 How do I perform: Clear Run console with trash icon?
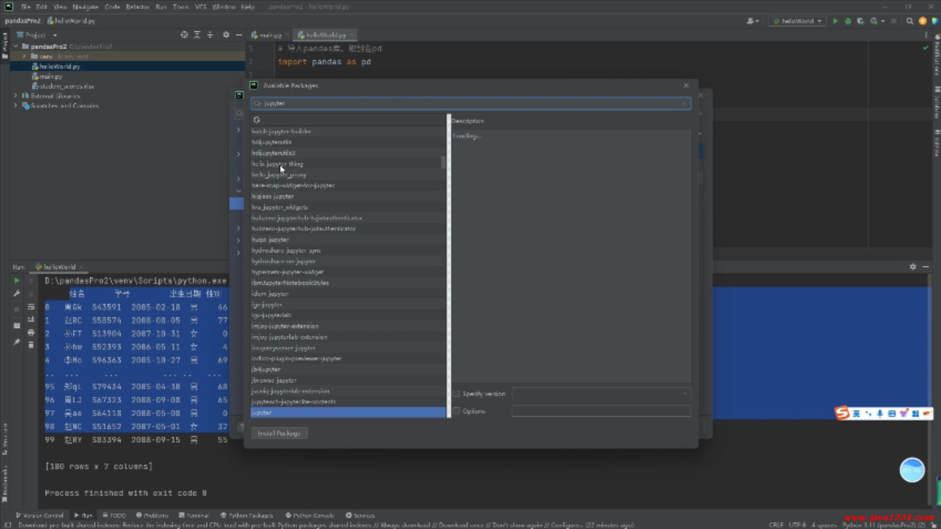click(x=31, y=345)
